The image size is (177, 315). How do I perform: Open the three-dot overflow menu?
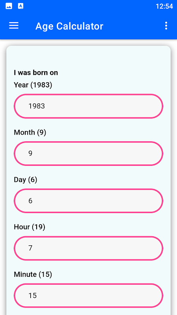[166, 26]
